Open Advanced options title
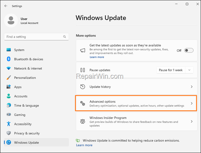The width and height of the screenshot is (201, 153). [103, 102]
